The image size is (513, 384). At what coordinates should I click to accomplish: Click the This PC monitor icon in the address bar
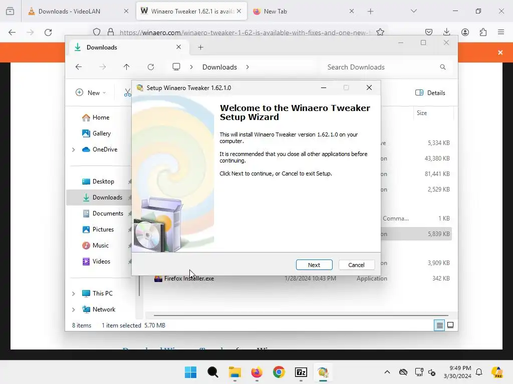coord(176,67)
